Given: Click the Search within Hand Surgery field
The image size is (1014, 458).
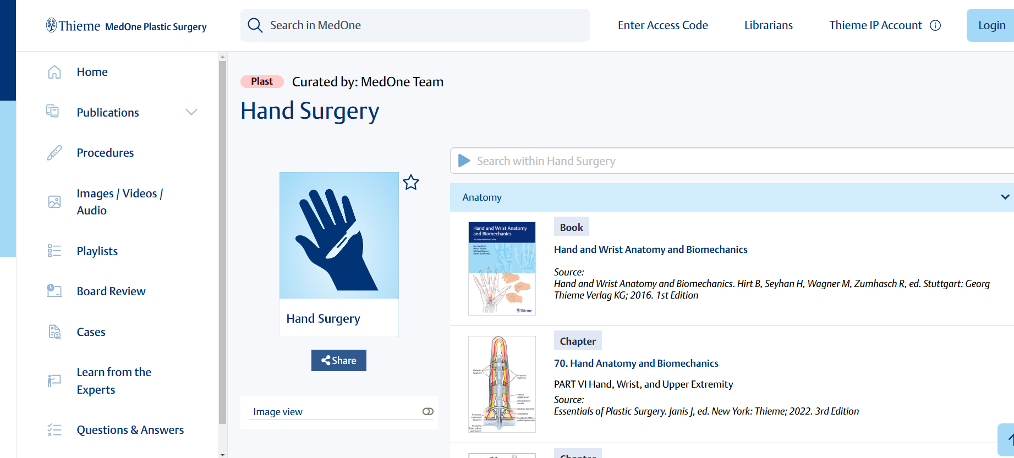Looking at the screenshot, I should pyautogui.click(x=732, y=161).
